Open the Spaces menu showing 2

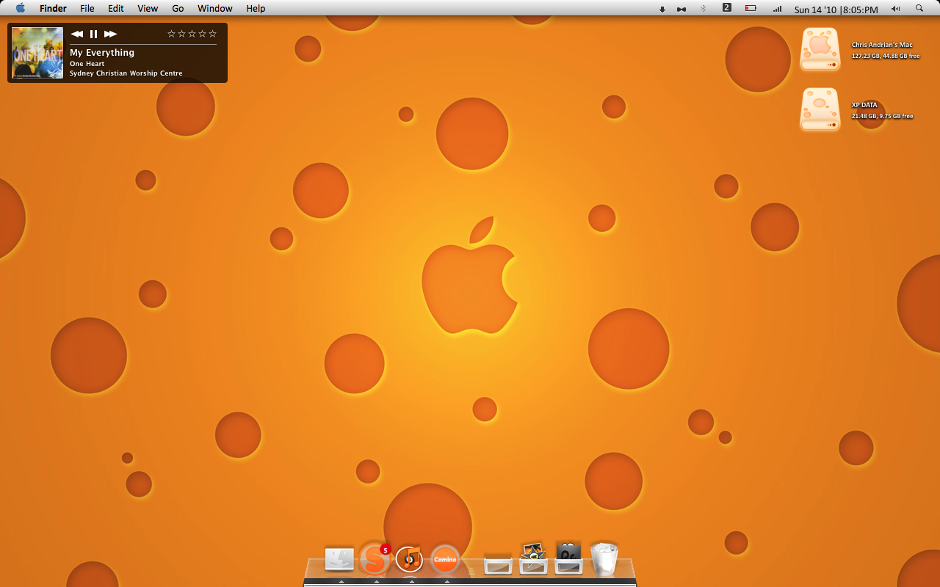point(726,8)
